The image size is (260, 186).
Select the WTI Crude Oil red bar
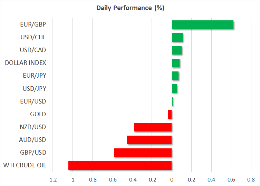pos(120,165)
